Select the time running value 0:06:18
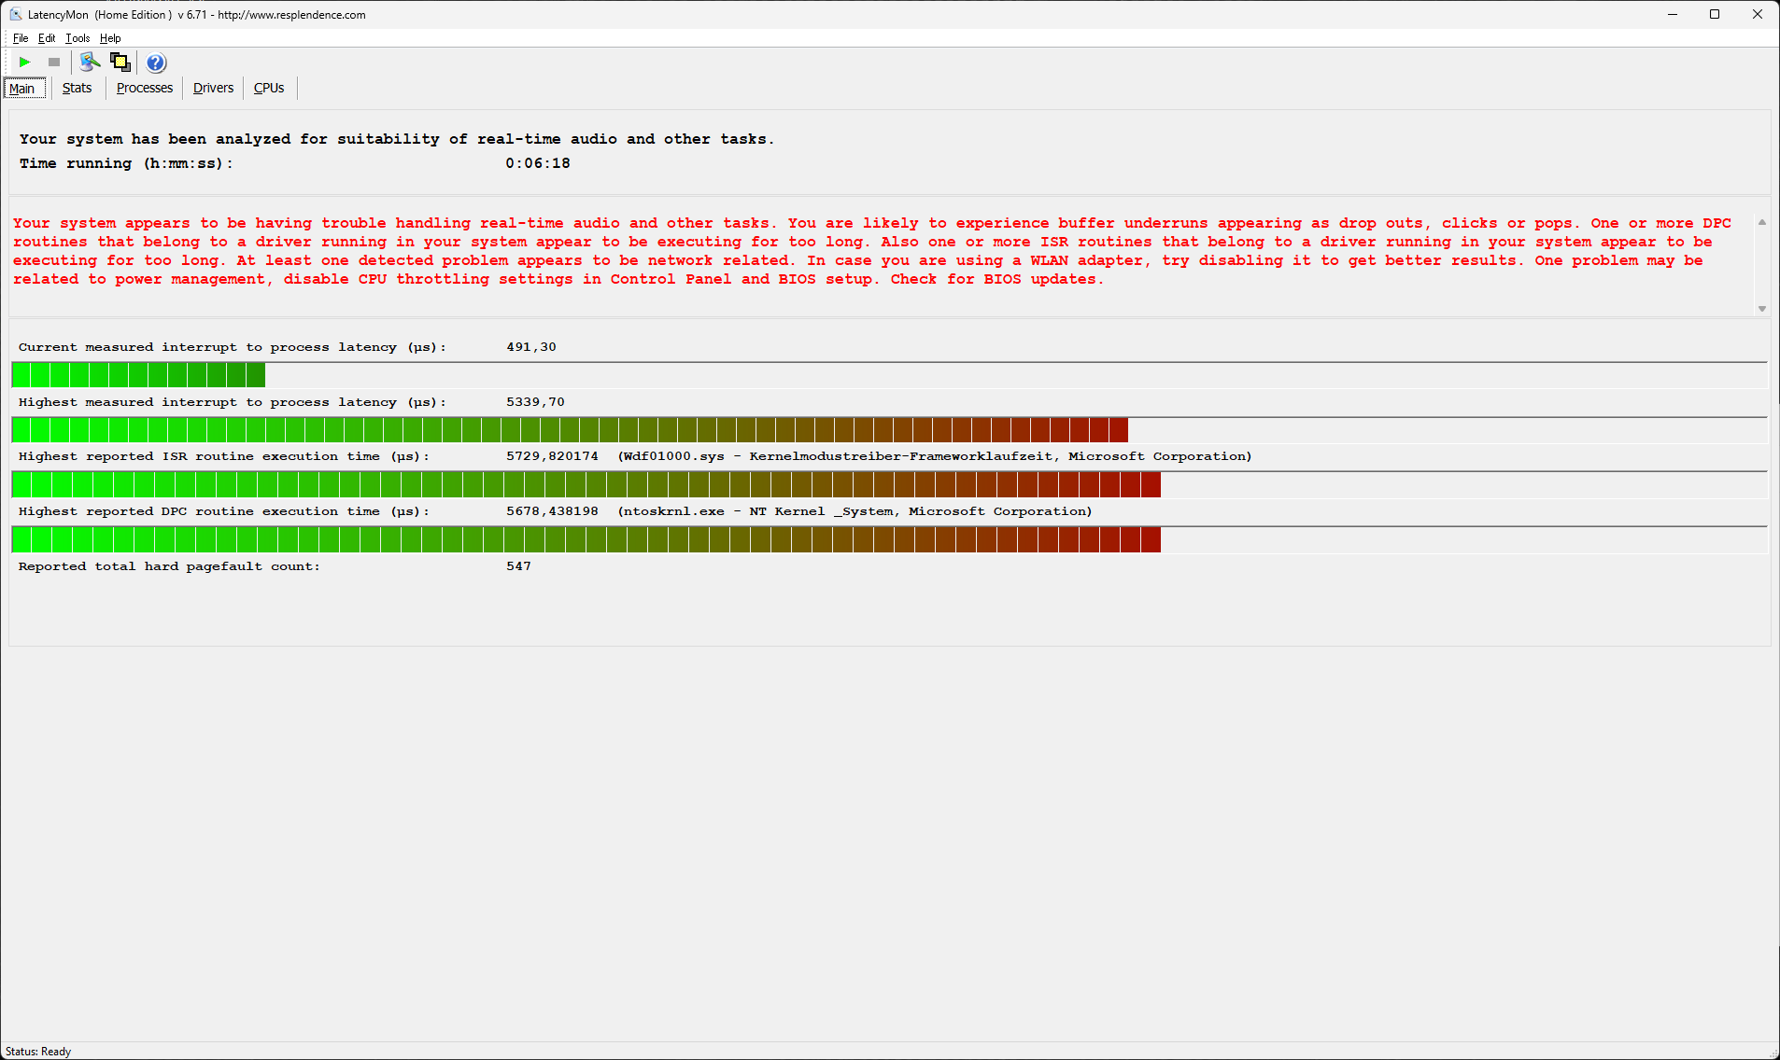This screenshot has width=1780, height=1060. (538, 163)
